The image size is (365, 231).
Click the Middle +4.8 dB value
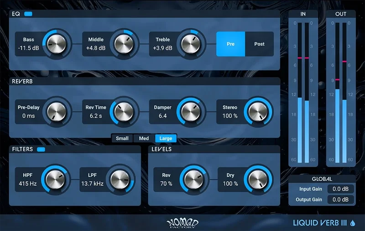[96, 48]
